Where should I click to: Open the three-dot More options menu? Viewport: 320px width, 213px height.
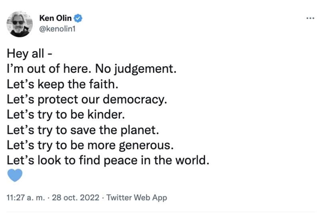coord(310,18)
